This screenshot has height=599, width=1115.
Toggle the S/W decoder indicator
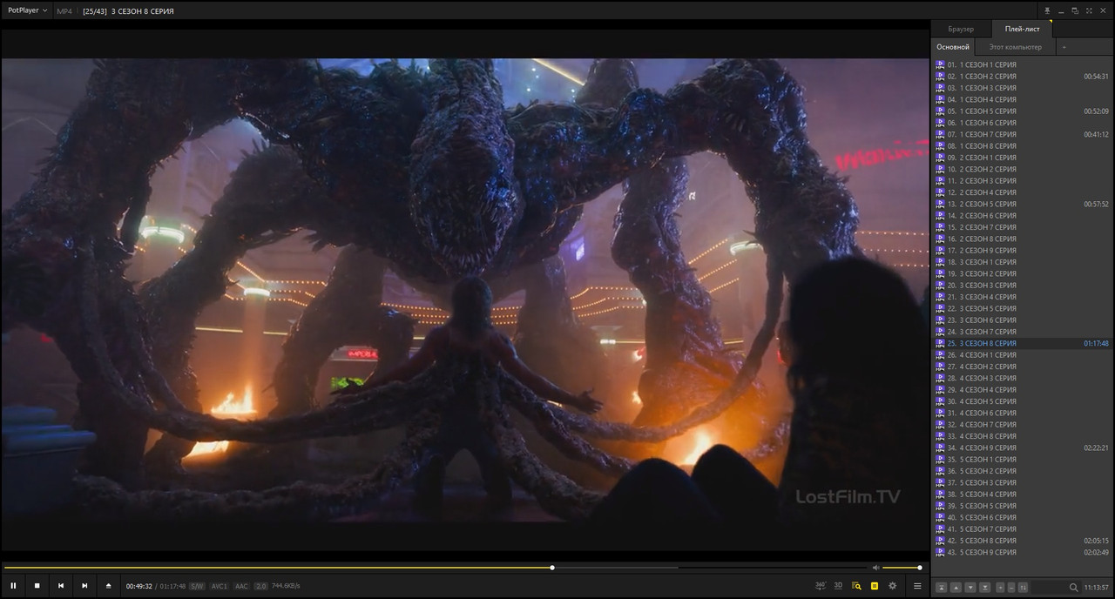click(197, 586)
